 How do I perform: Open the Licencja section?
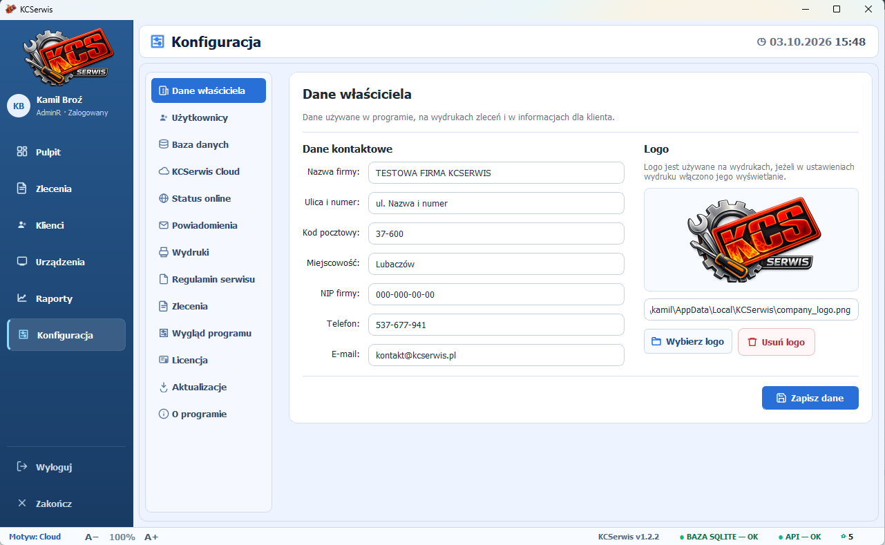209,360
